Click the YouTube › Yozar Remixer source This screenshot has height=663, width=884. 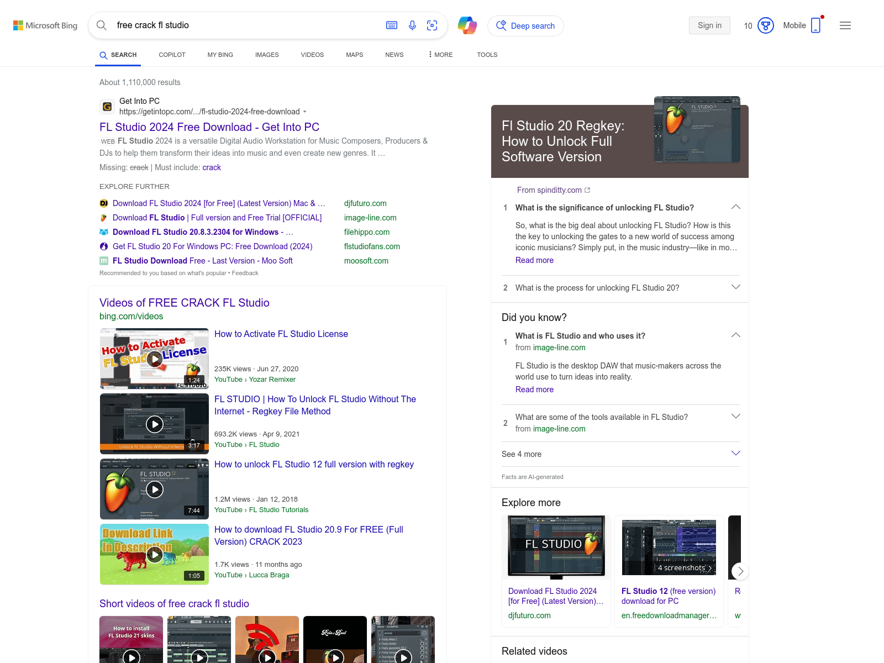pyautogui.click(x=255, y=380)
